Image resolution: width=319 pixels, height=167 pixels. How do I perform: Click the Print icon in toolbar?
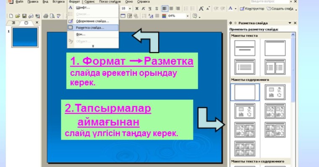(x=46, y=16)
